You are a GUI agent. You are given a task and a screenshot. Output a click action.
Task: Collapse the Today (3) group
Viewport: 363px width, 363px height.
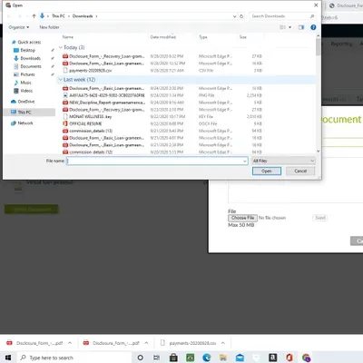[61, 47]
